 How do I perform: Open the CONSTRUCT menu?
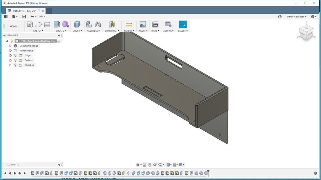(112, 31)
